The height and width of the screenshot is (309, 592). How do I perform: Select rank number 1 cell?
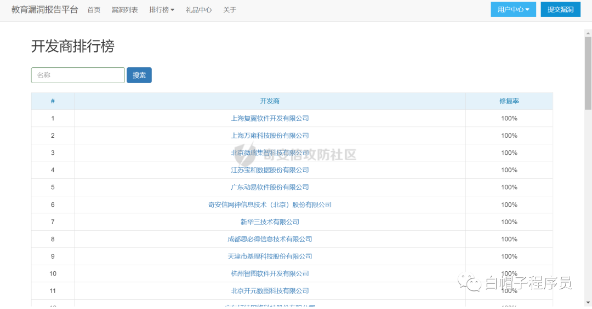[53, 118]
